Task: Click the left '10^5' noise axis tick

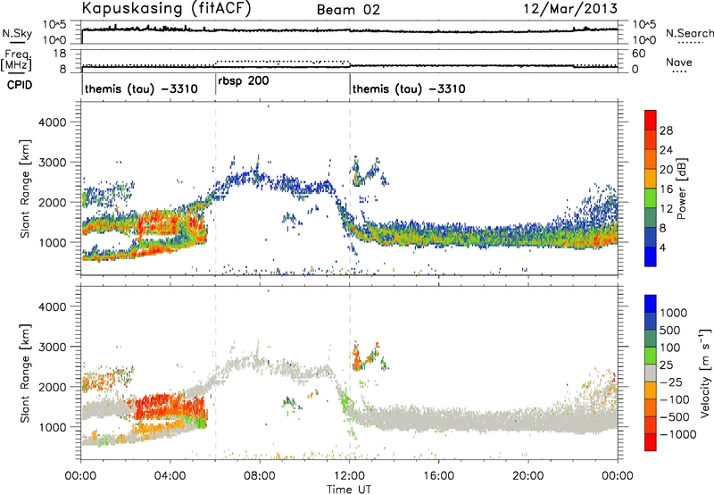Action: 54,25
